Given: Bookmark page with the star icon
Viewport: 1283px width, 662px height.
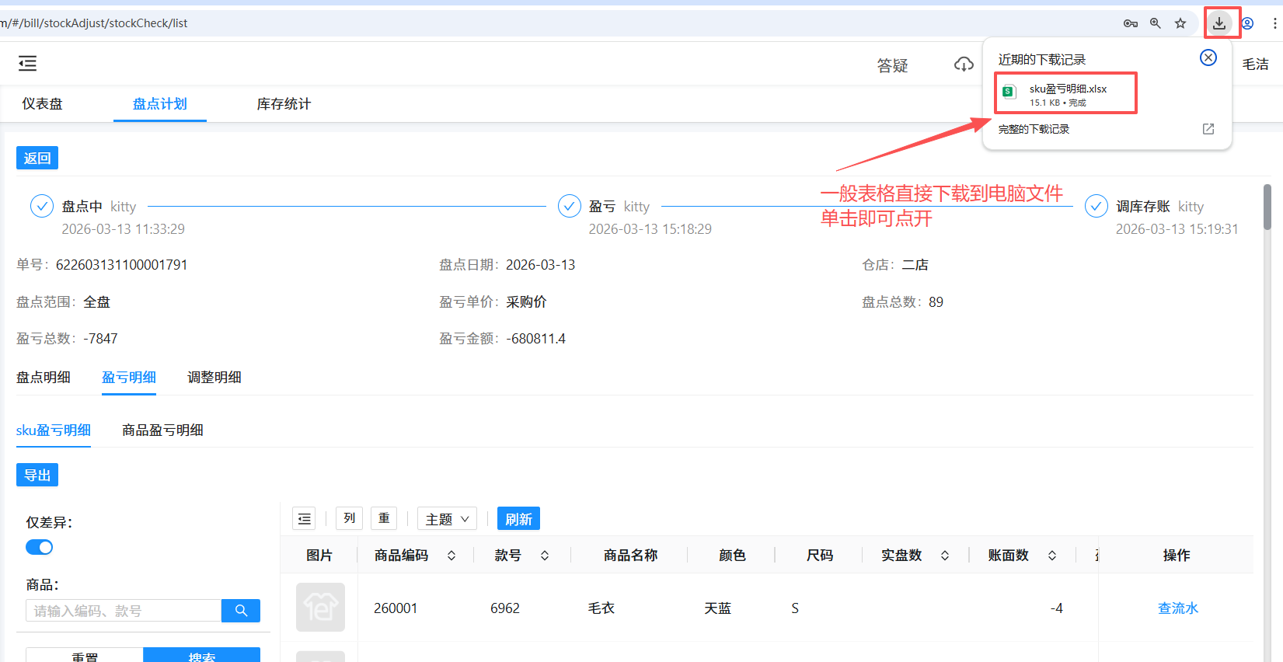Looking at the screenshot, I should [x=1180, y=23].
